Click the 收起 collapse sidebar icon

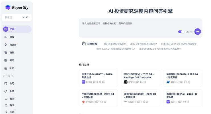click(6, 112)
